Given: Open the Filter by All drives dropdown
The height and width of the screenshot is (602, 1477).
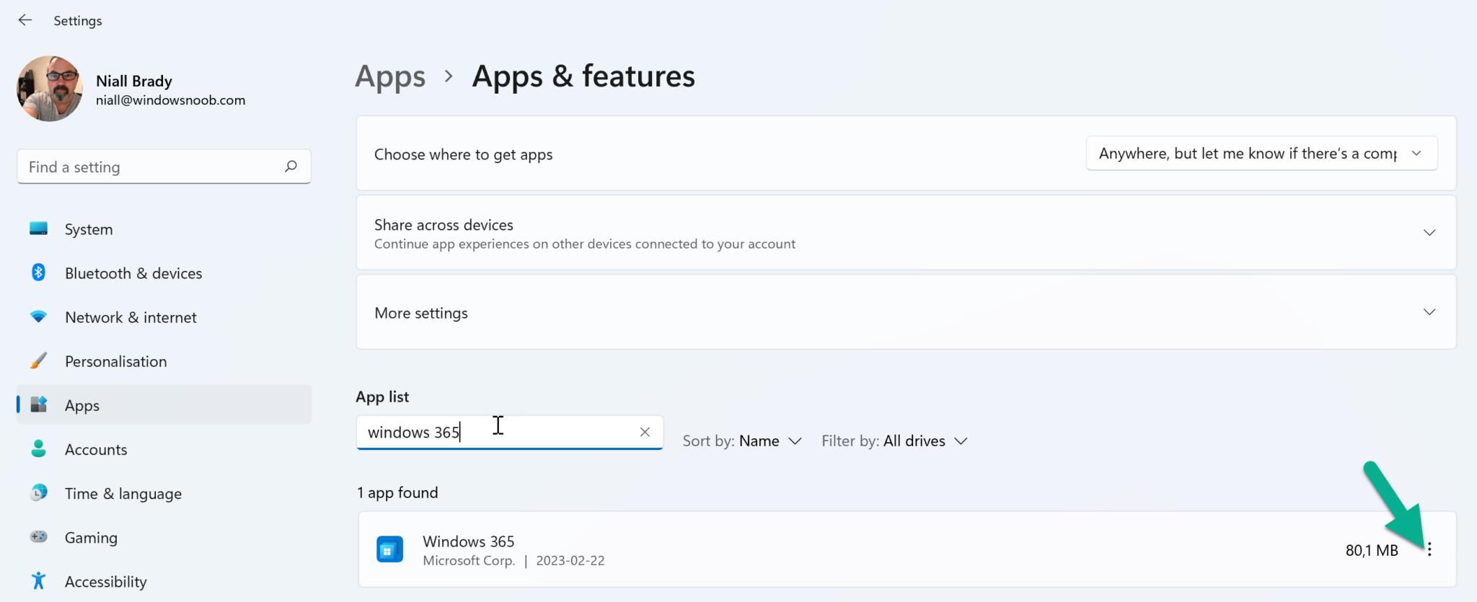Looking at the screenshot, I should coord(894,441).
